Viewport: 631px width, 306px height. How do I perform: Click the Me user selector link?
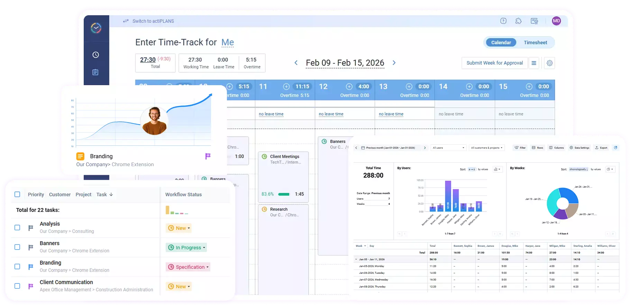tap(228, 42)
